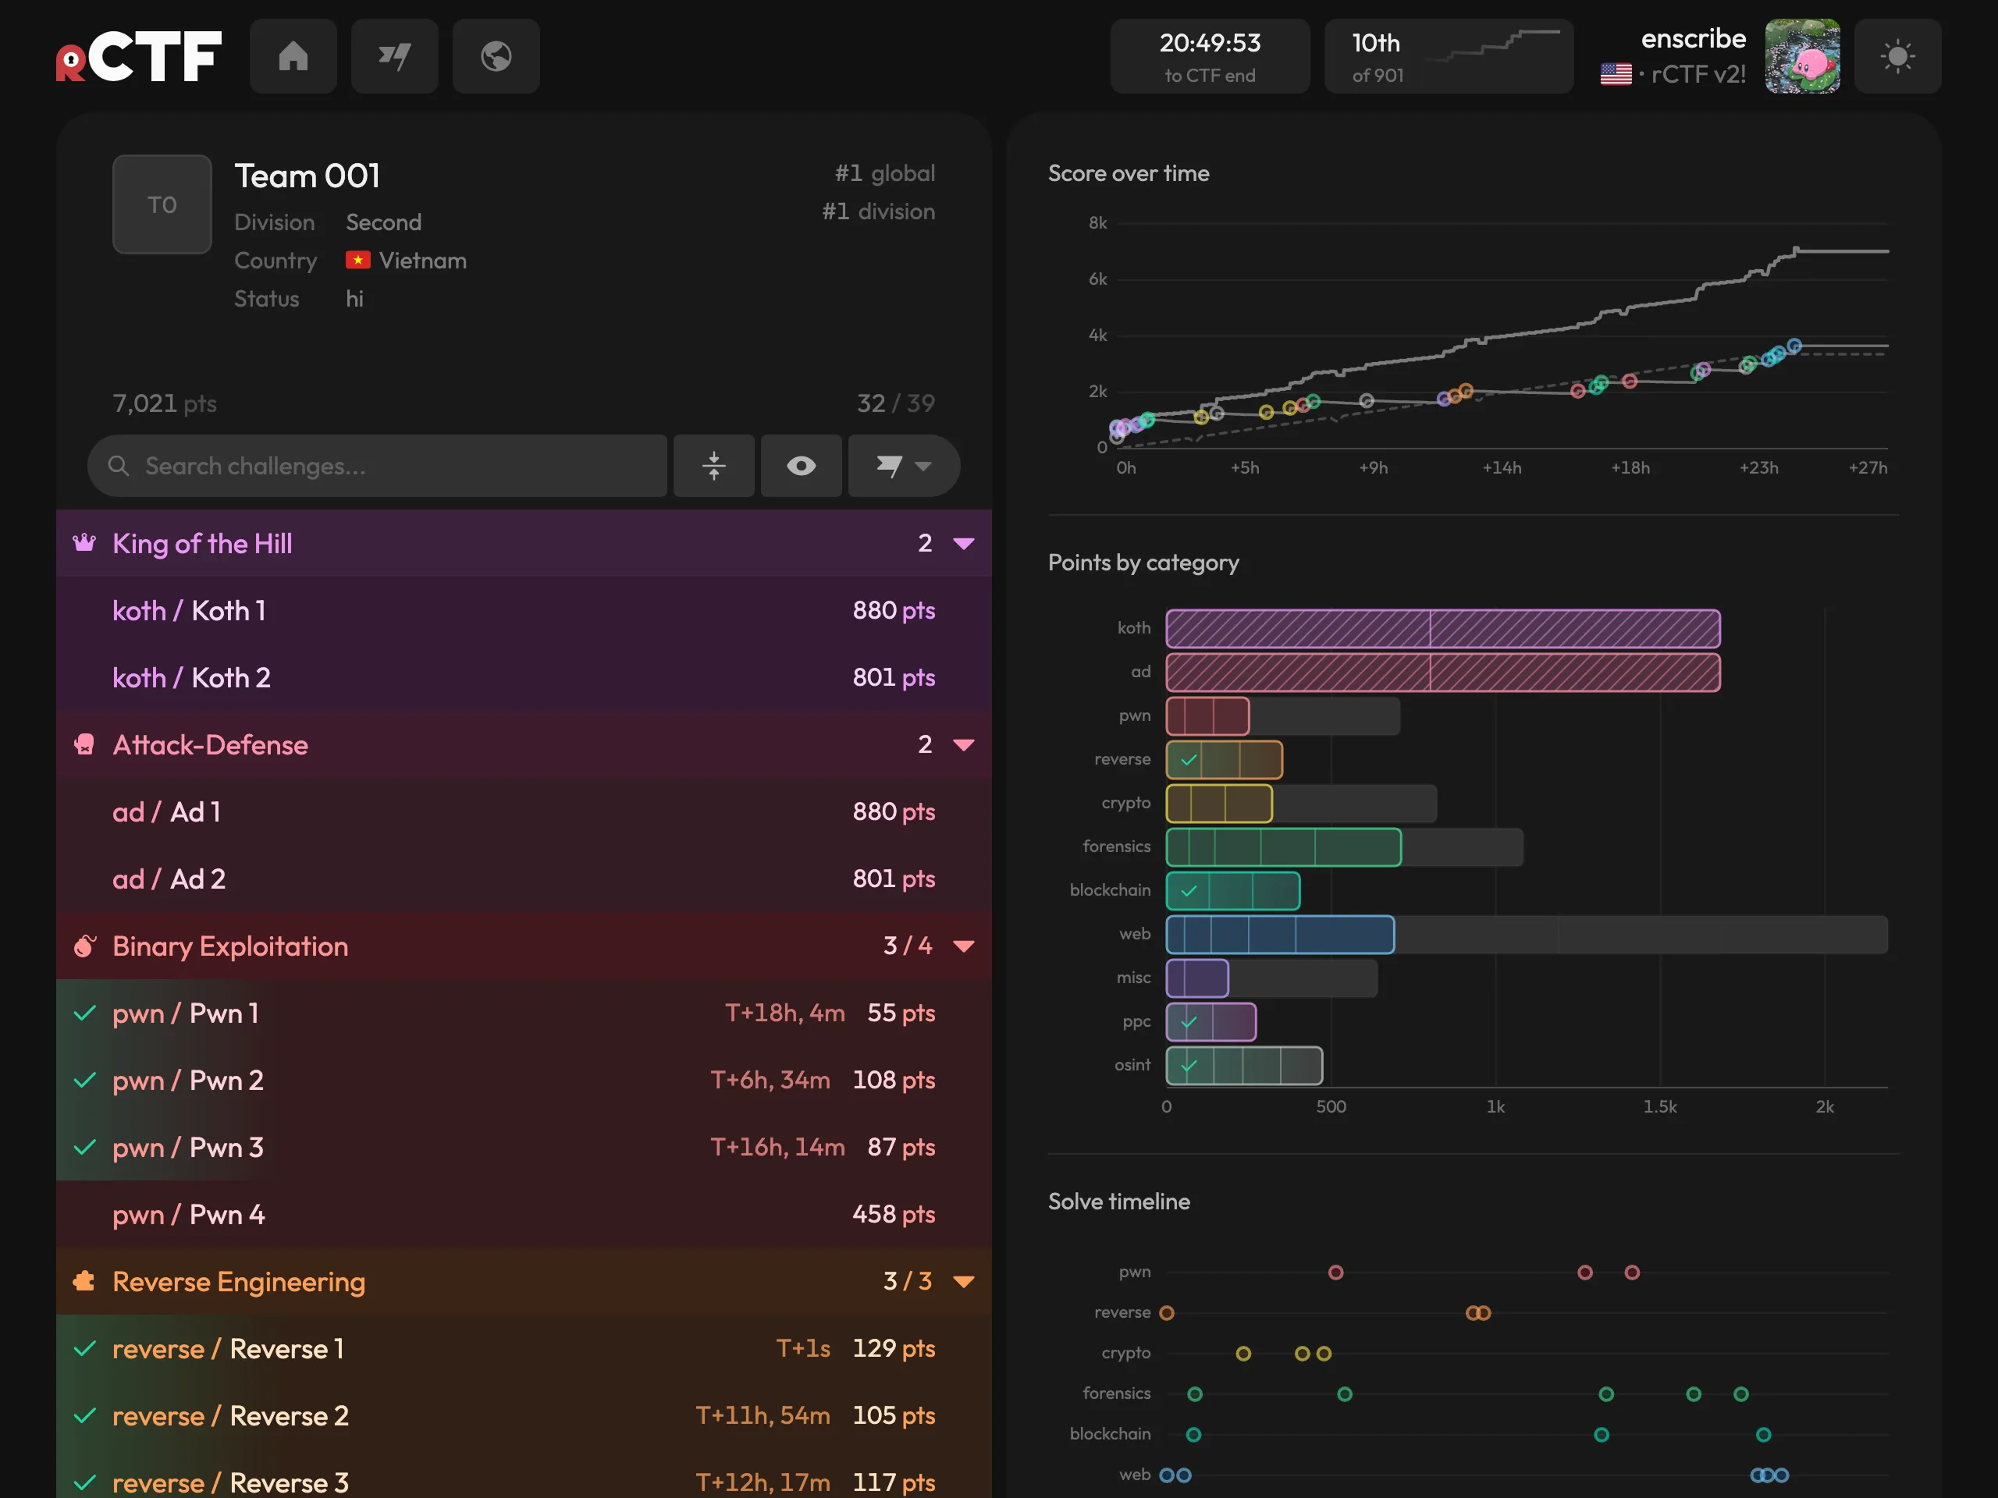Click the '#1 global' rank text

point(884,172)
